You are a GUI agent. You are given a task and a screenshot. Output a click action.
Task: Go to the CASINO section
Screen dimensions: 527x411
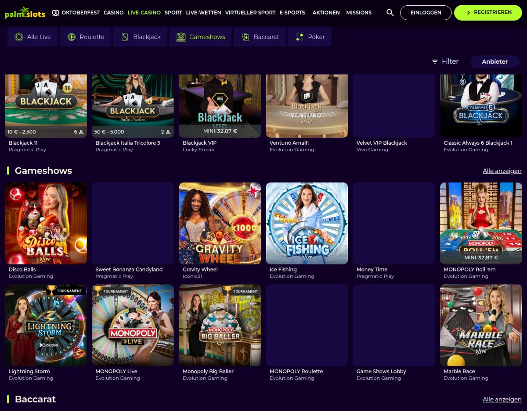pos(113,13)
